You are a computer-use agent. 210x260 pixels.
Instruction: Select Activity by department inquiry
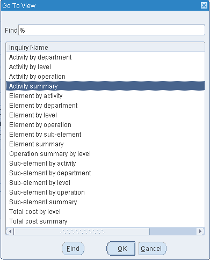pos(105,57)
